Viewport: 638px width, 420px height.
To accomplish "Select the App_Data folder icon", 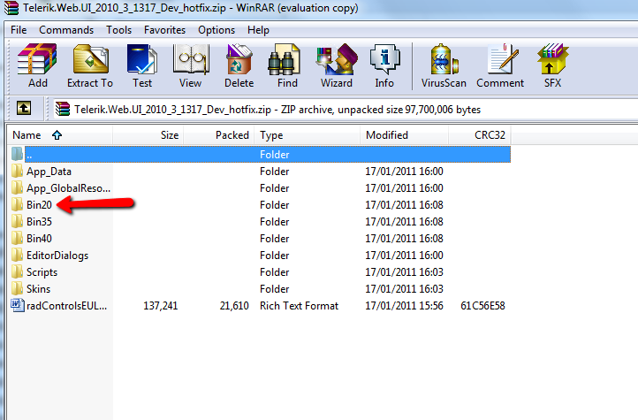I will (x=17, y=171).
